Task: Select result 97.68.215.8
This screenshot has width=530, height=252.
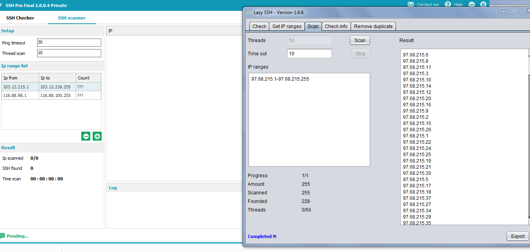Action: 415,61
